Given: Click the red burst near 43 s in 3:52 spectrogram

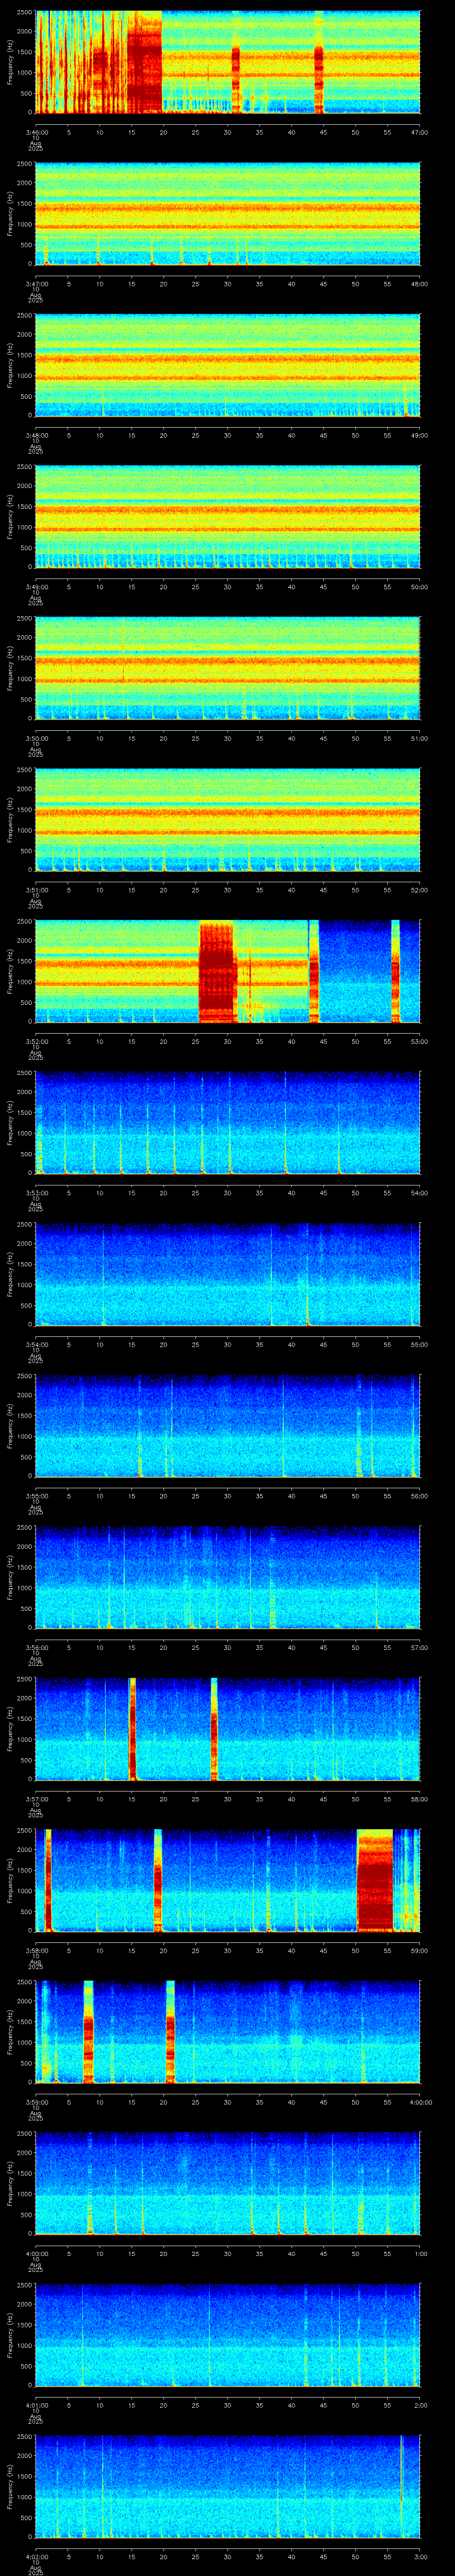Looking at the screenshot, I should (x=314, y=971).
